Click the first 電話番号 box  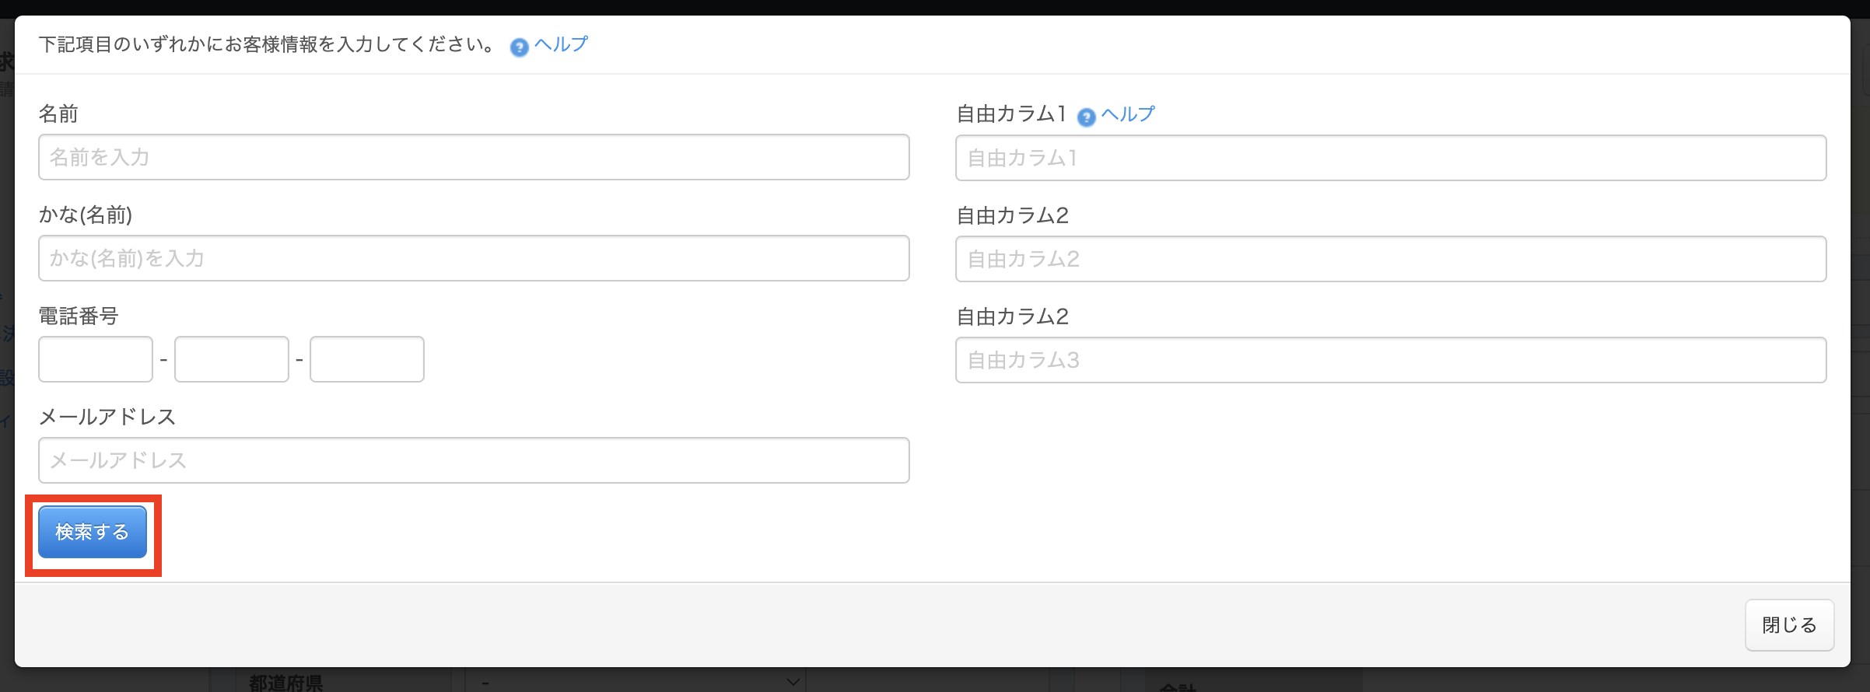click(96, 359)
